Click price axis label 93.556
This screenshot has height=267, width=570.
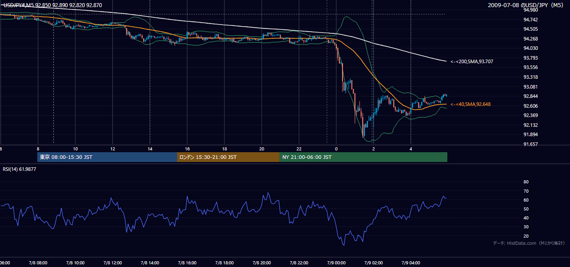530,67
